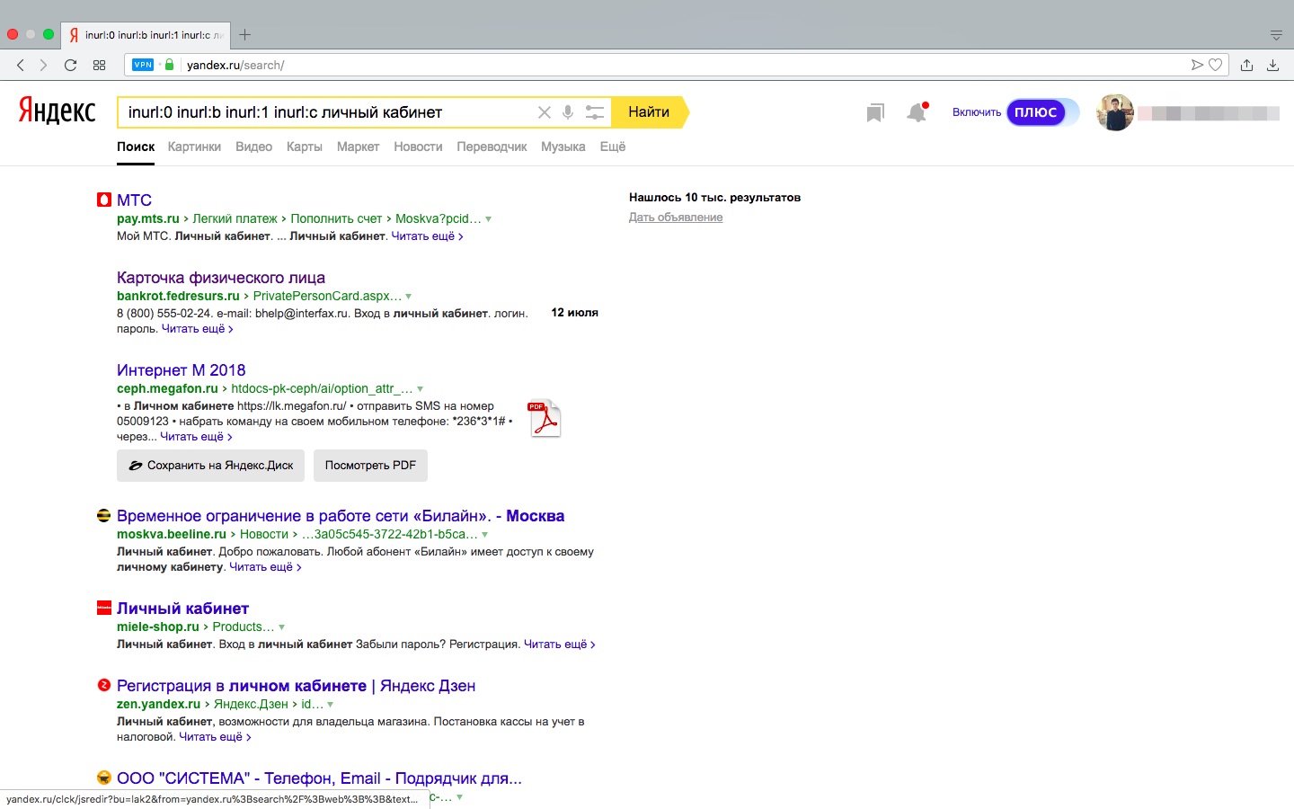Click the address bar URL
The image size is (1294, 809).
[235, 65]
